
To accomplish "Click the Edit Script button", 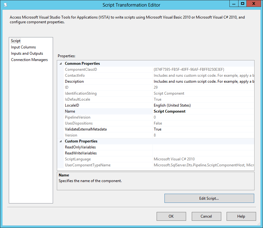I will tap(209, 198).
